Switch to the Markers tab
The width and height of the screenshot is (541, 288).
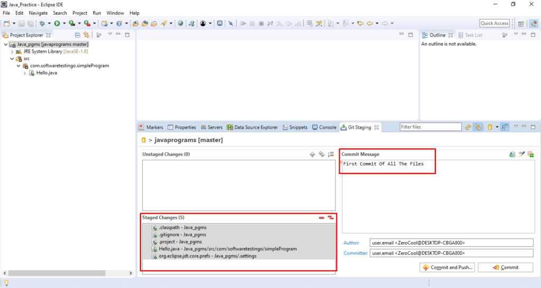151,128
